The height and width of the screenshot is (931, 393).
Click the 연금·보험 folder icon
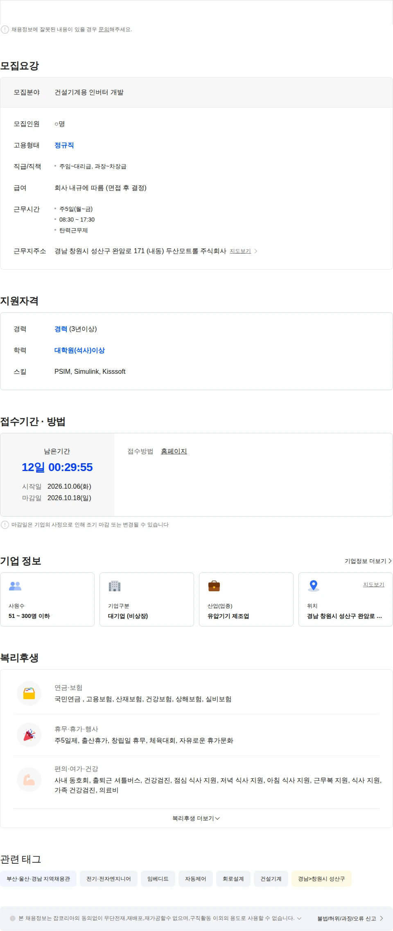[x=29, y=693]
